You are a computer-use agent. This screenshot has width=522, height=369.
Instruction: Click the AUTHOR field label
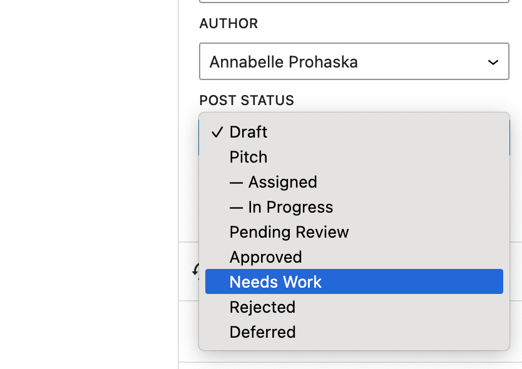point(228,24)
